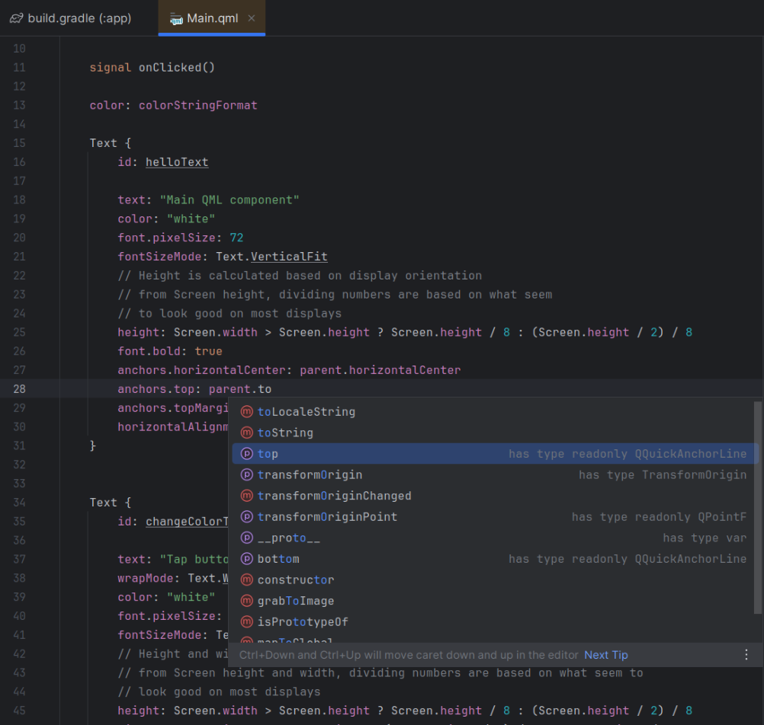
Task: Click the completion popup vertical scrollbar
Action: (x=757, y=506)
